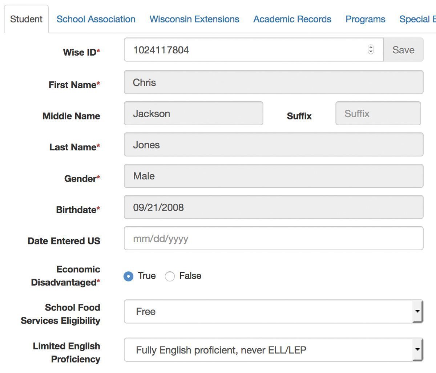Open School Food Services Eligibility dropdown

(274, 312)
